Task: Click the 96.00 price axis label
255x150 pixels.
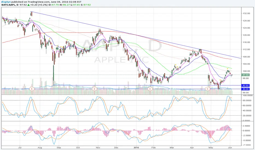Action: pyautogui.click(x=246, y=78)
